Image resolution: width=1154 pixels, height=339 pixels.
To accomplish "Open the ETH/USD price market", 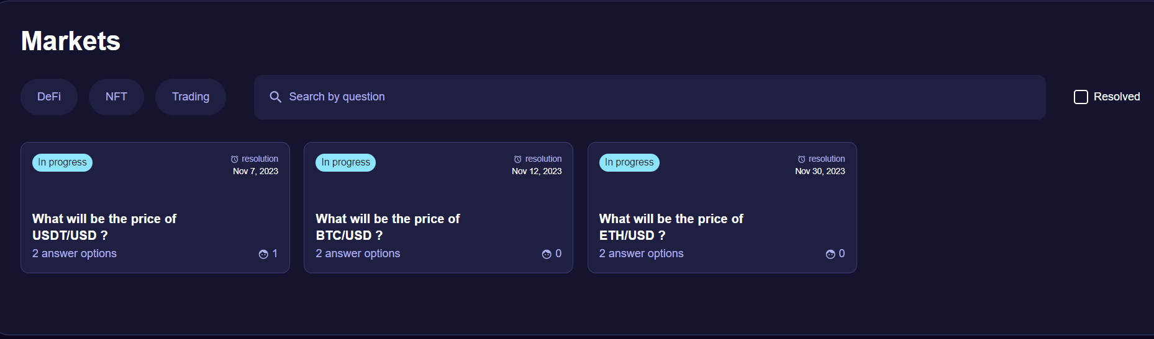I will pos(671,227).
